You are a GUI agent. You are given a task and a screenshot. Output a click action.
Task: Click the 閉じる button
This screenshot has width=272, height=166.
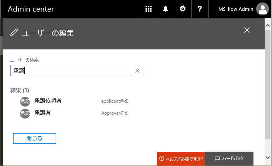[x=34, y=138]
